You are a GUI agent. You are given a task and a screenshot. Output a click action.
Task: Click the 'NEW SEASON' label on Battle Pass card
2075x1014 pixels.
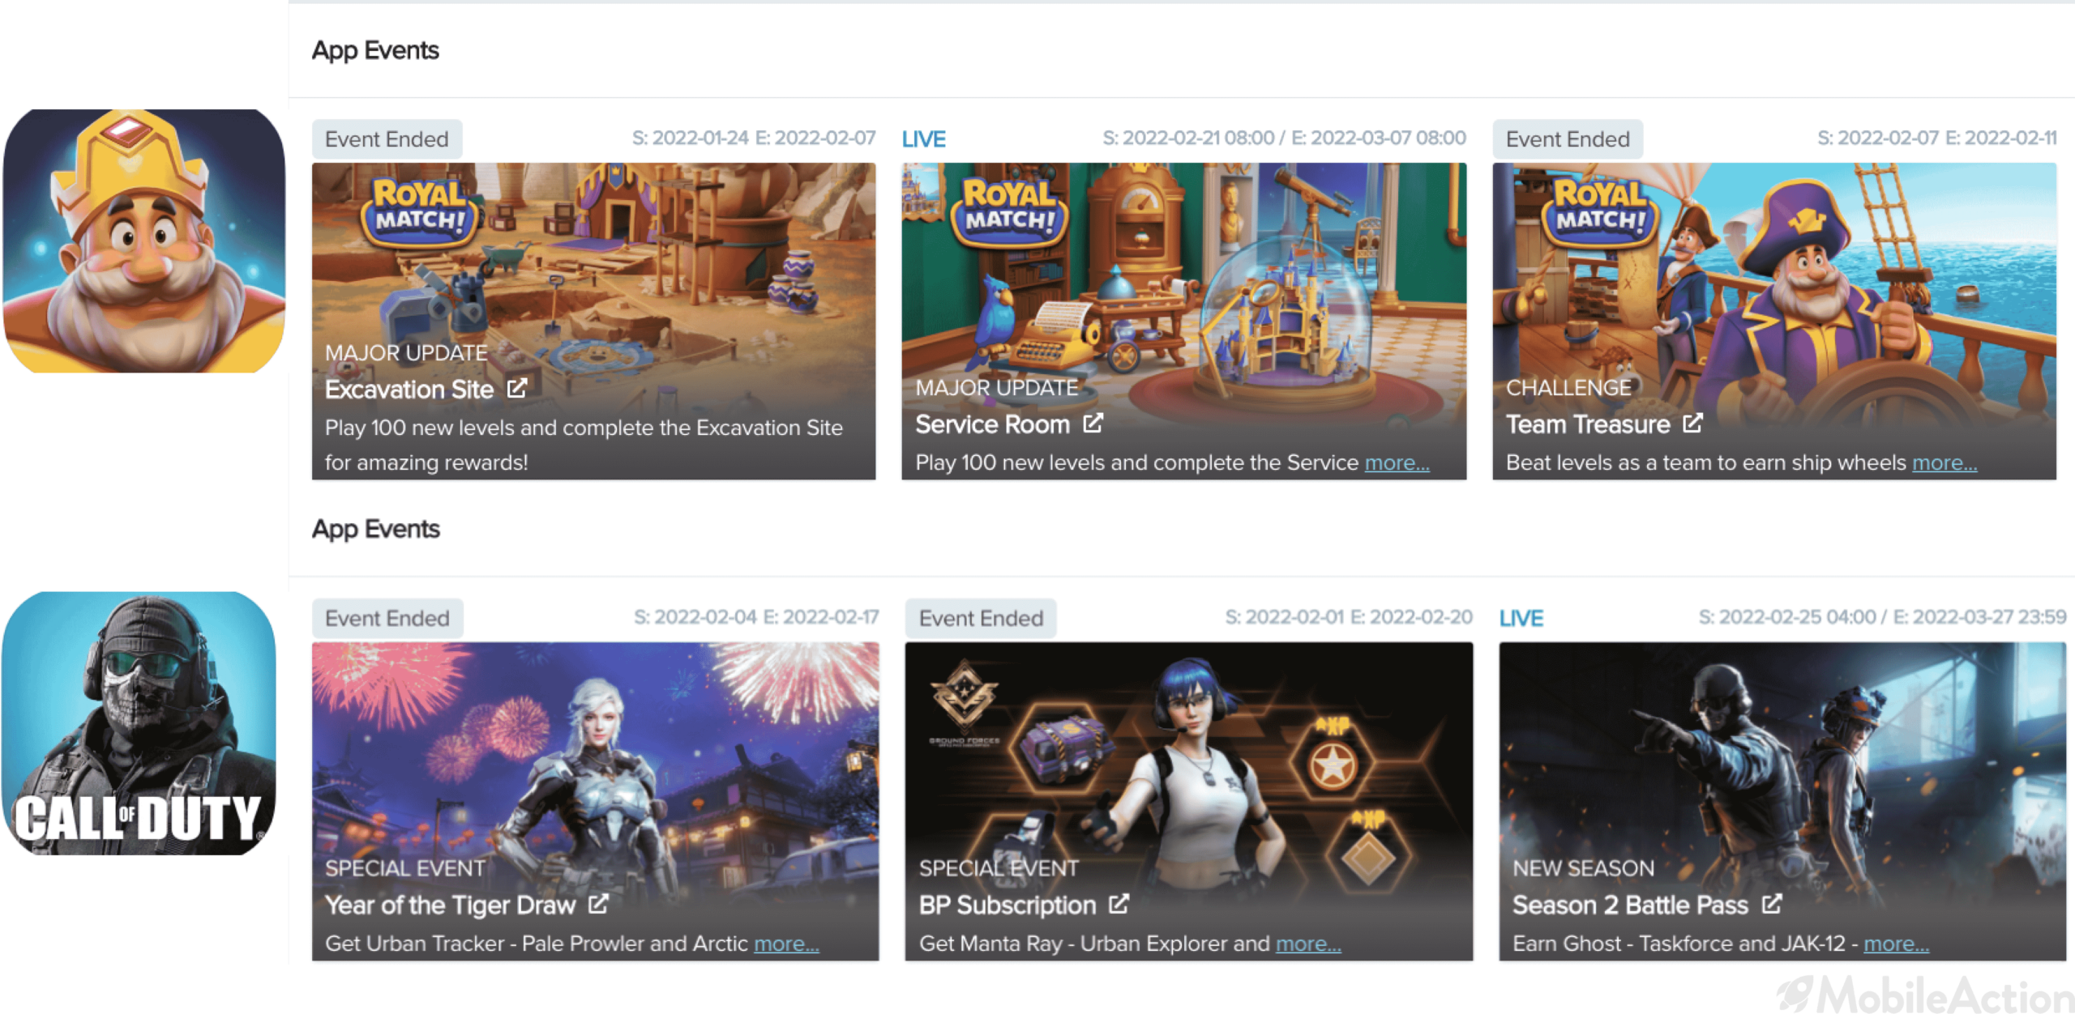(1583, 868)
